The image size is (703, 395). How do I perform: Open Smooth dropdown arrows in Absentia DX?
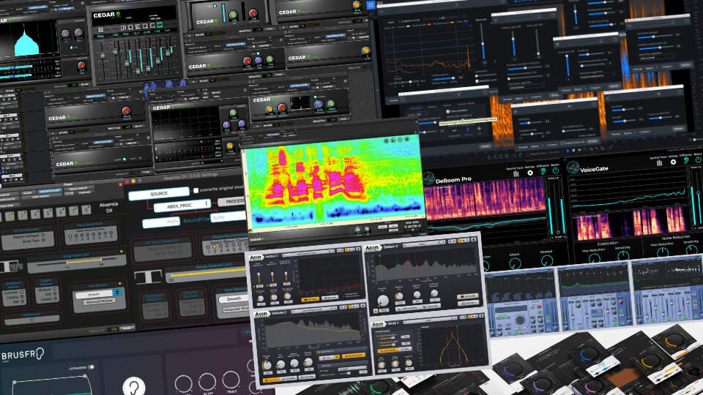click(x=117, y=292)
